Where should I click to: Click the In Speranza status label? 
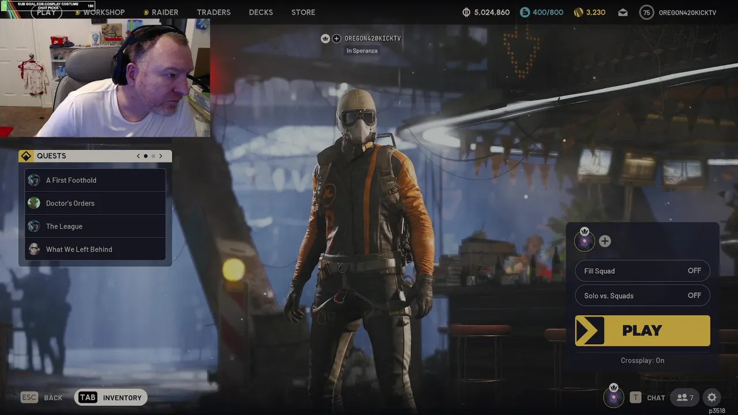click(x=362, y=51)
